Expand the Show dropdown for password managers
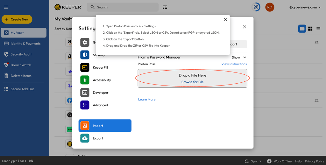Viewport: 326px width, 165px height. [239, 58]
